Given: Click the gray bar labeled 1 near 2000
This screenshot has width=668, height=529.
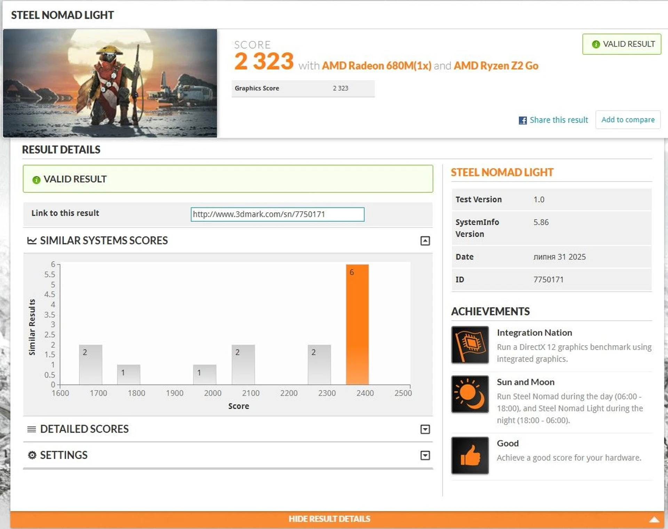Looking at the screenshot, I should click(x=205, y=375).
